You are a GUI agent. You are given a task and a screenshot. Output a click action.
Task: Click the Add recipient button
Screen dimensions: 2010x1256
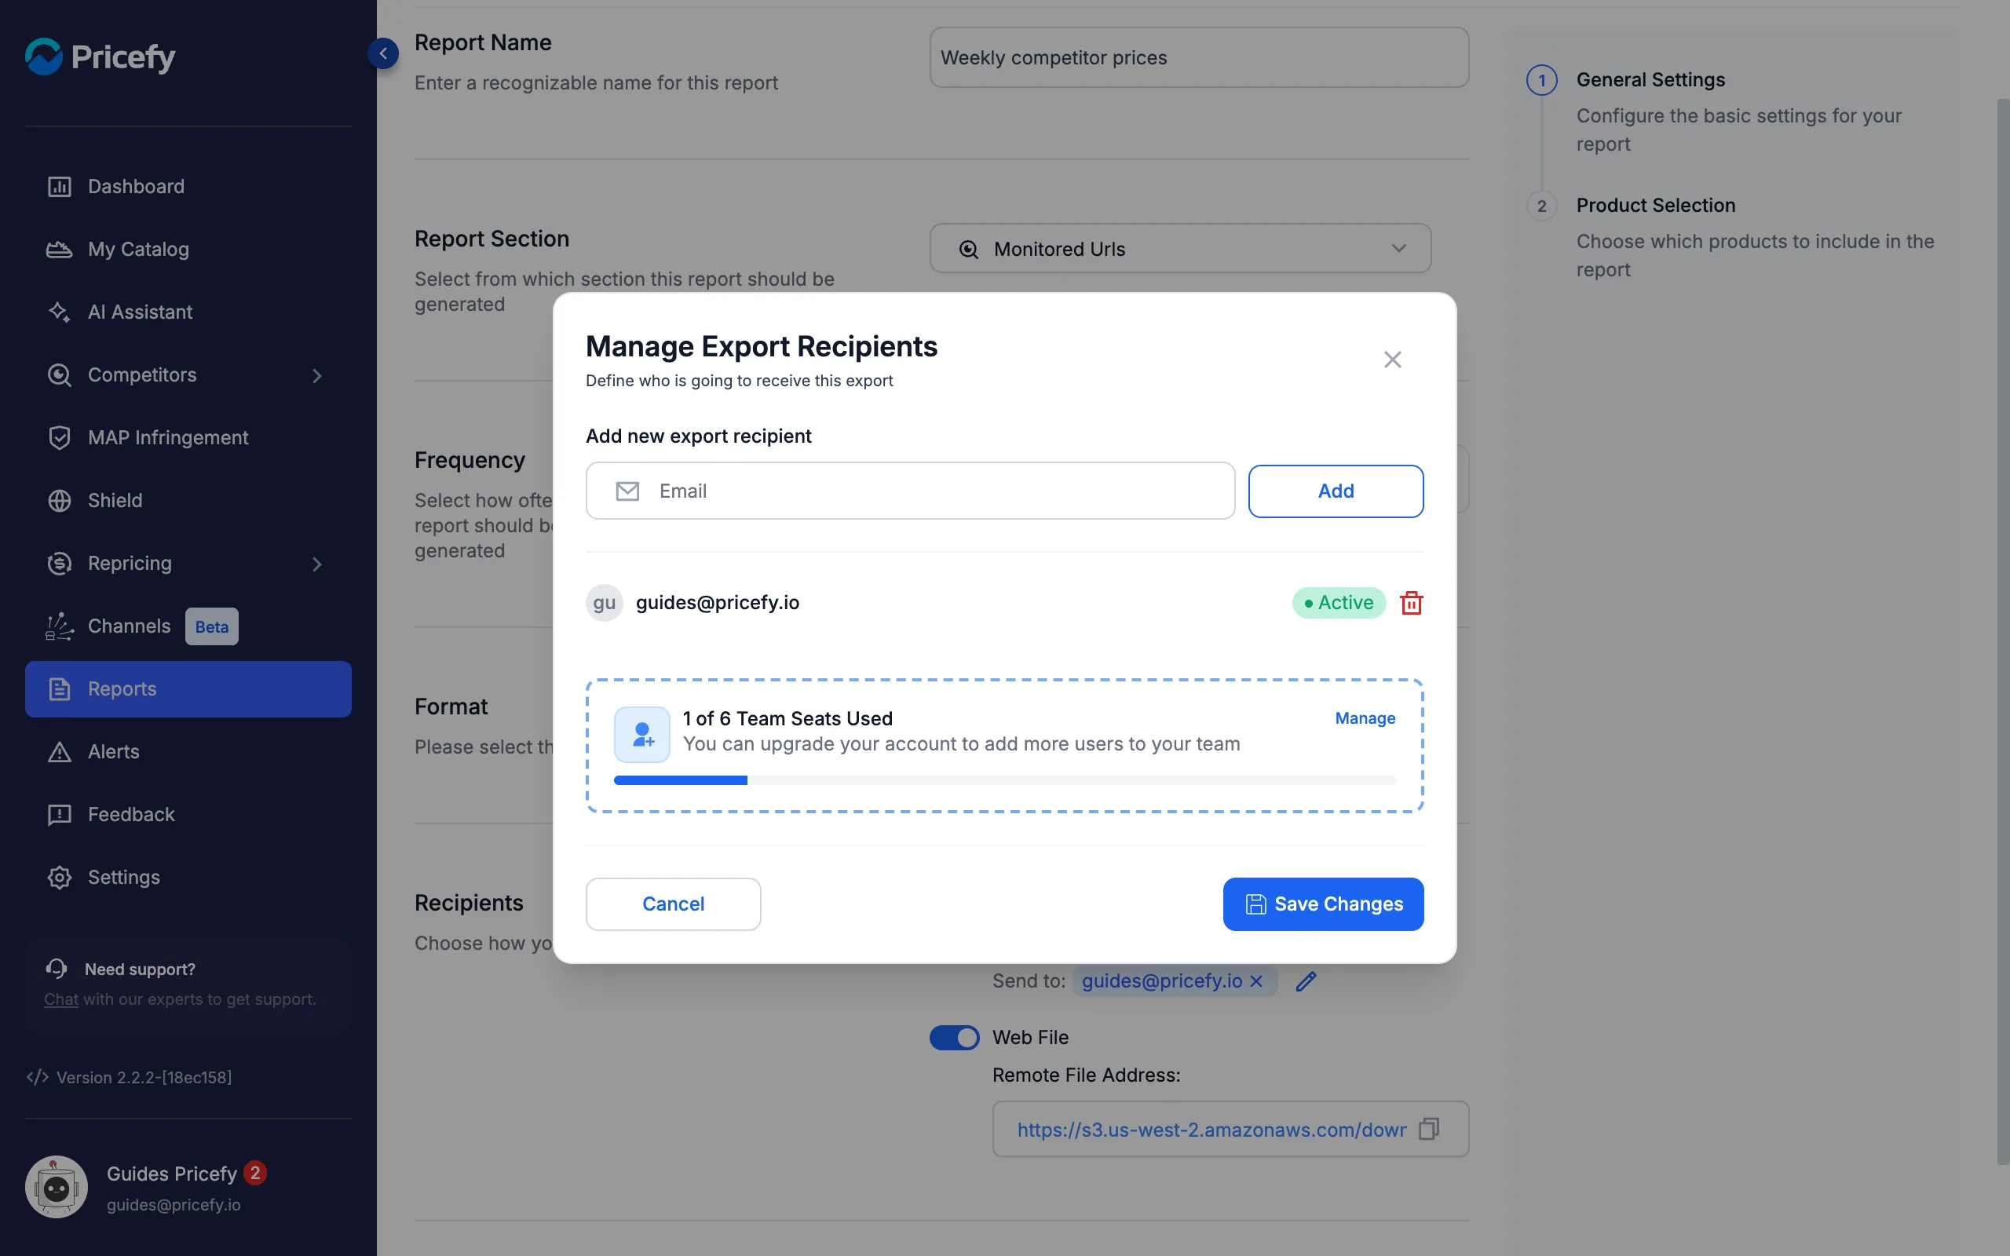coord(1336,491)
